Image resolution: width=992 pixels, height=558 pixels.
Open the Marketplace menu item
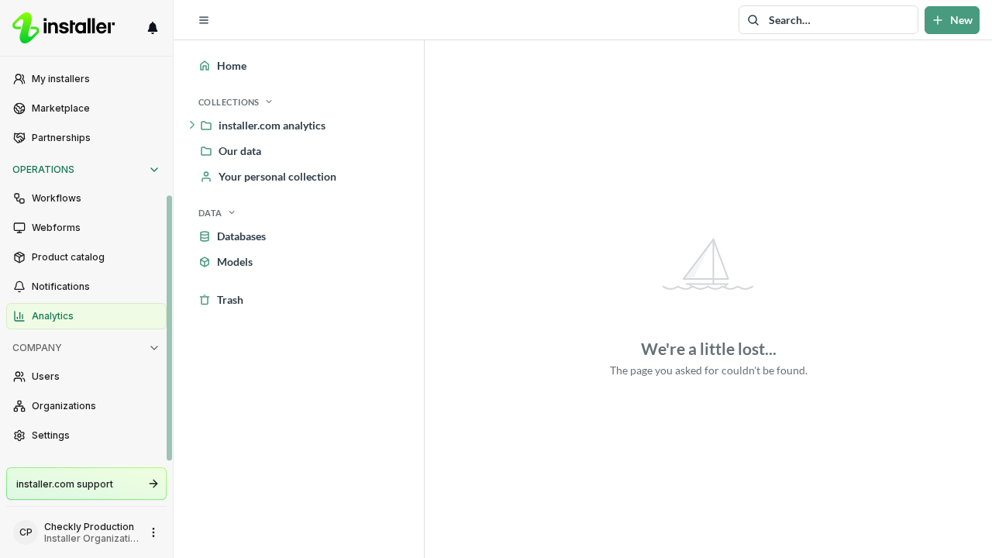(86, 108)
